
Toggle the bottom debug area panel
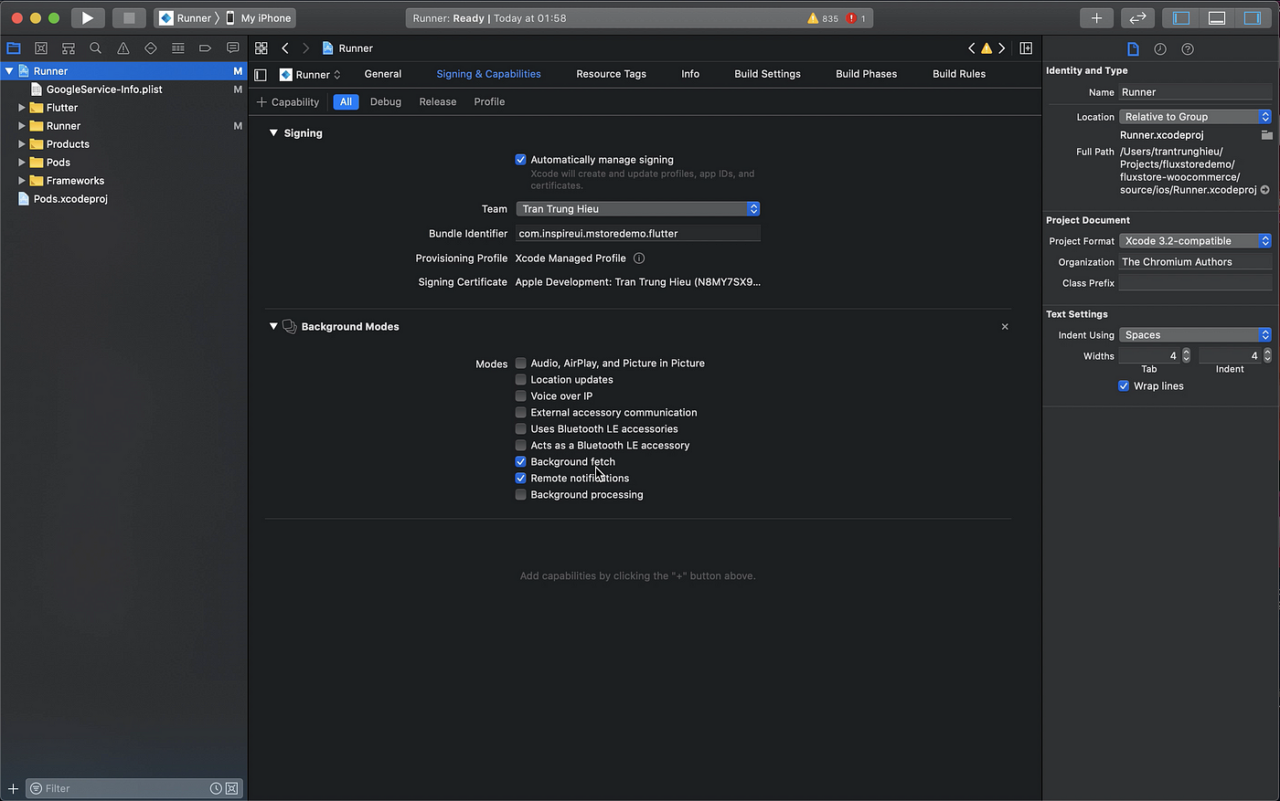click(x=1217, y=17)
